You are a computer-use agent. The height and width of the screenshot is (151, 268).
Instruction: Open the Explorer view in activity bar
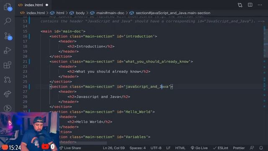8,7
